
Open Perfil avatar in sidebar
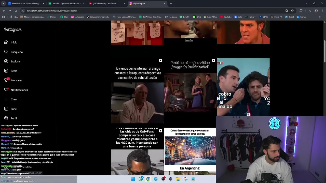point(6,118)
